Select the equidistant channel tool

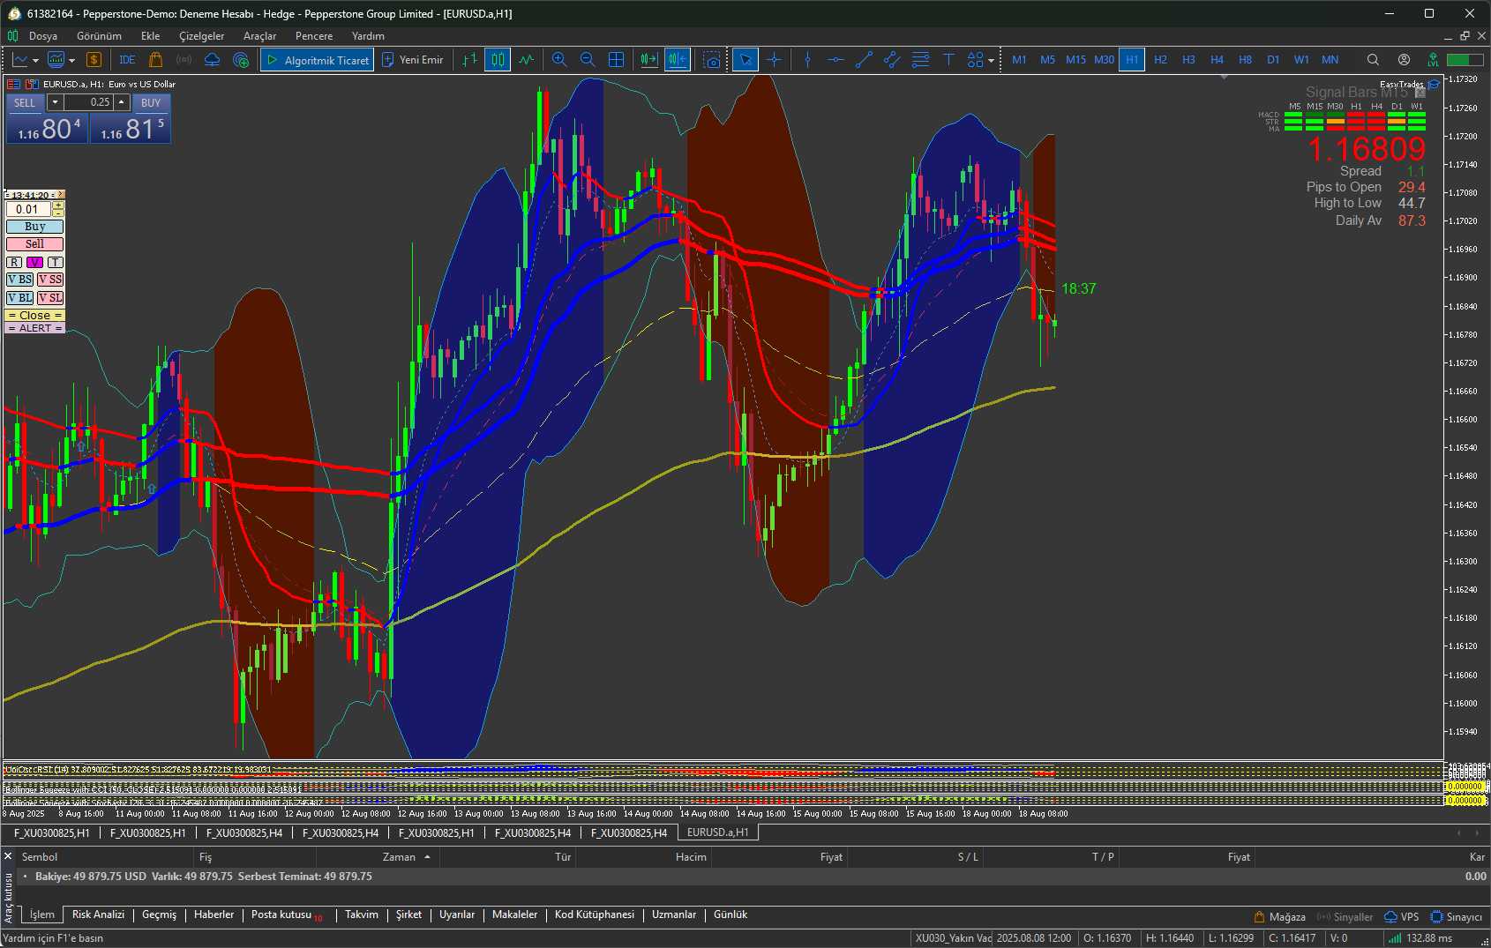tap(892, 60)
